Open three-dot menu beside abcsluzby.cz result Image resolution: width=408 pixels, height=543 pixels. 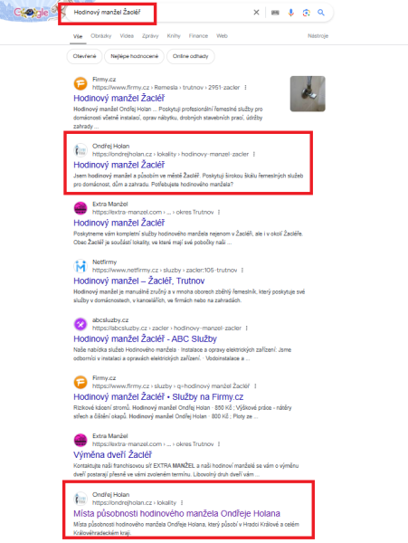coord(247,328)
